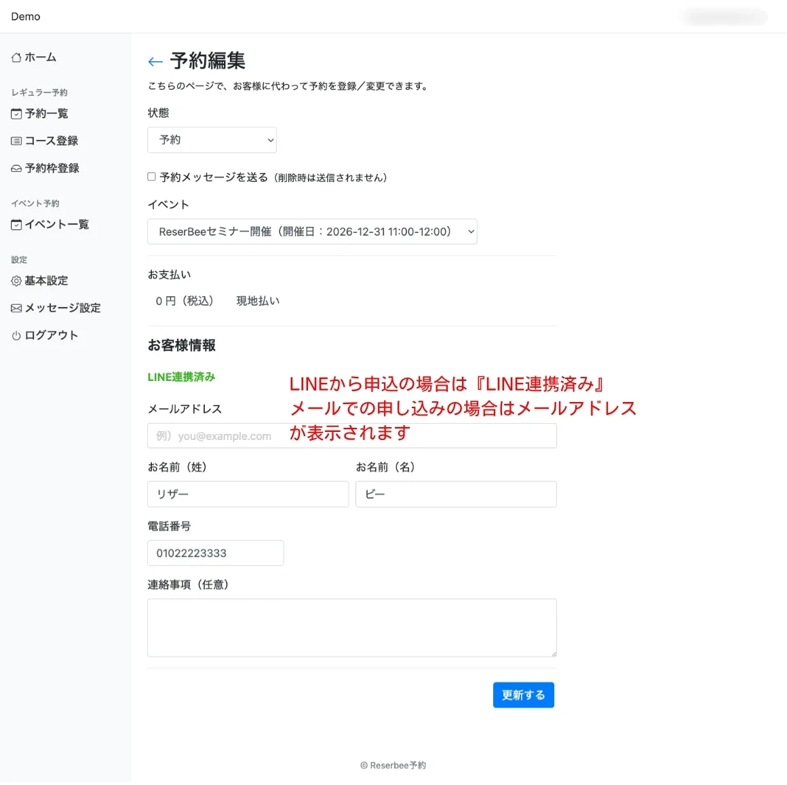Open ホーム from the sidebar menu
787x785 pixels.
[40, 58]
